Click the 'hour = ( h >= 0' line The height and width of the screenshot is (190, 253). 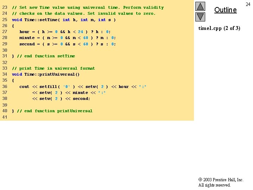point(65,32)
